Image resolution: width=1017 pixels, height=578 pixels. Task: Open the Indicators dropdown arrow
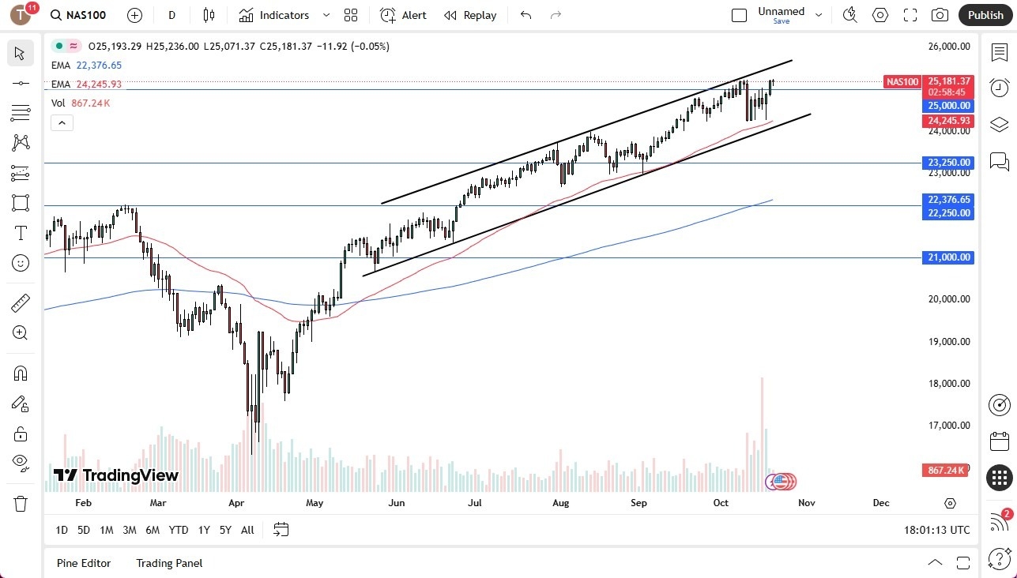click(325, 14)
